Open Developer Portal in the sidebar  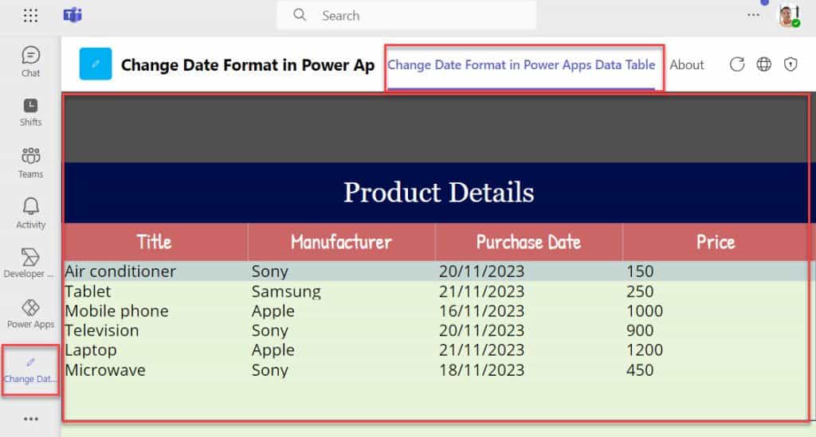point(29,263)
